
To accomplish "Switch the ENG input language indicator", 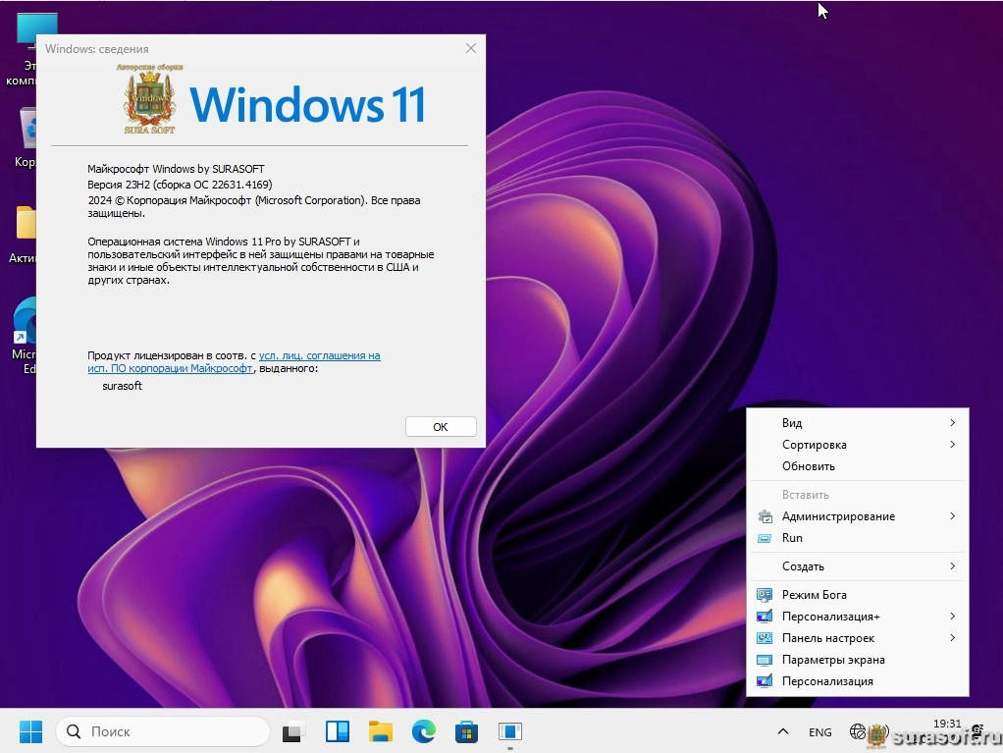I will tap(819, 732).
